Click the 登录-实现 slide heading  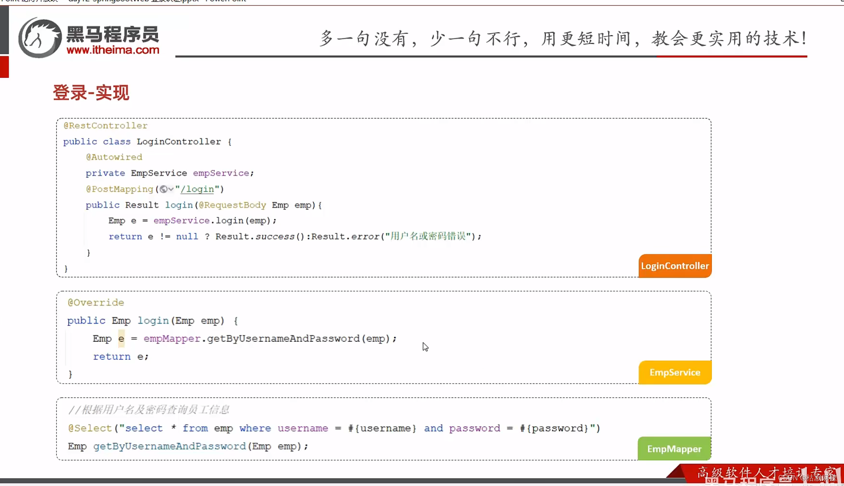click(x=90, y=93)
